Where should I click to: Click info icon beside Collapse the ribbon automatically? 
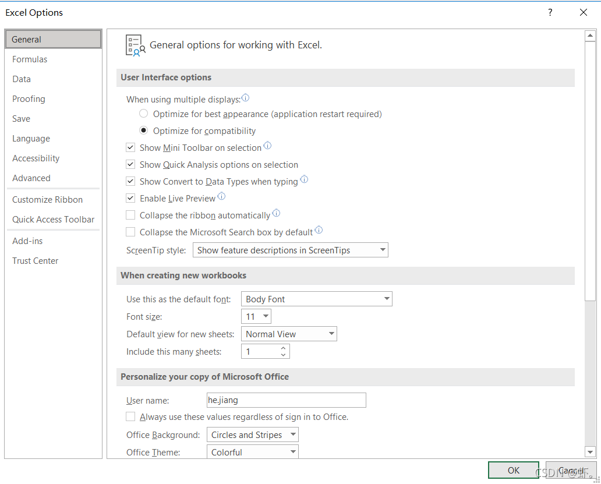pos(276,214)
